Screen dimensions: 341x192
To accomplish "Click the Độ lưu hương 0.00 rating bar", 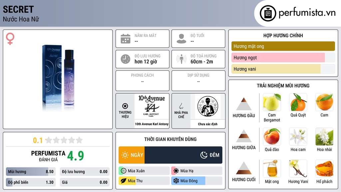I will (85, 172).
